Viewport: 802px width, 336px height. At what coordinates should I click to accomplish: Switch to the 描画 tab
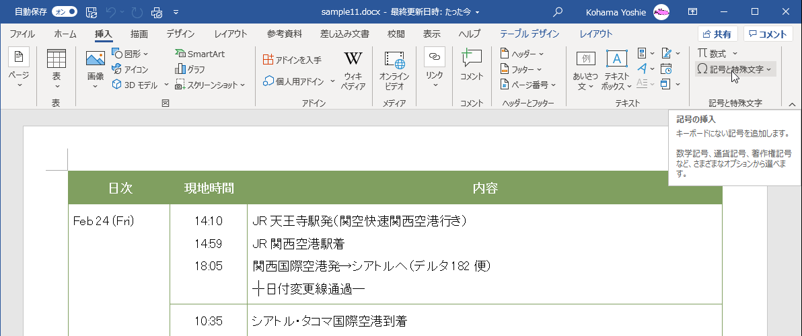click(x=139, y=34)
